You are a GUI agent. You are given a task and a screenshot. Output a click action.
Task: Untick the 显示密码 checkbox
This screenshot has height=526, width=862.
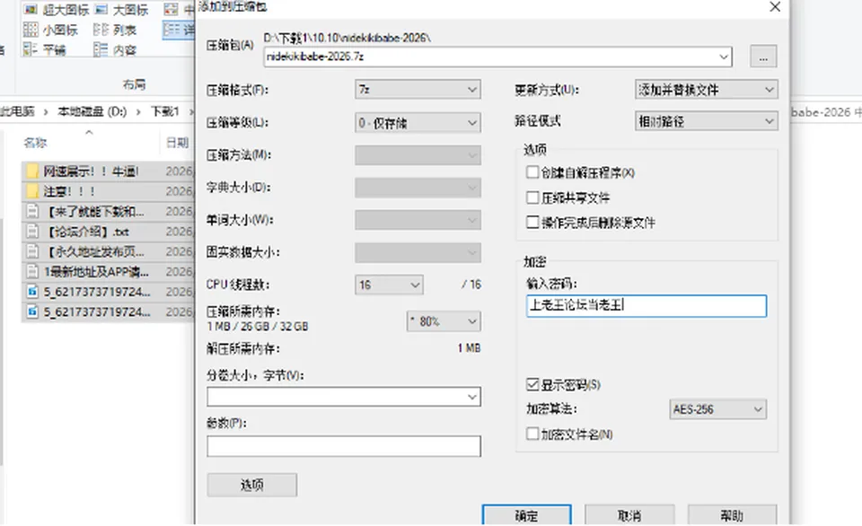(x=532, y=384)
